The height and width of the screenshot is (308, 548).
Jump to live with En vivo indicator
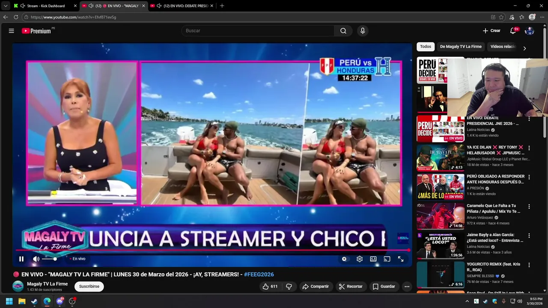77,259
